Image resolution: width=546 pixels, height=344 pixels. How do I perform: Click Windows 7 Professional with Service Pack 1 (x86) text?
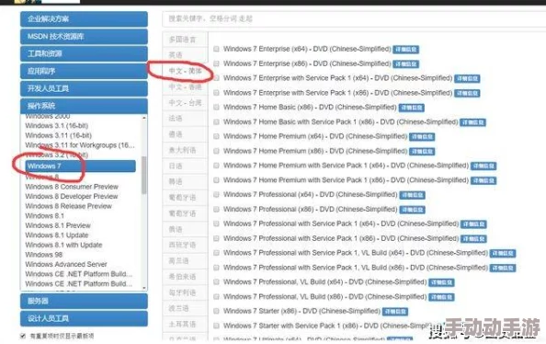[341, 238]
